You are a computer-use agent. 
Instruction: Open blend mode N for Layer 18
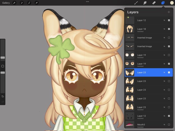pos(164,29)
